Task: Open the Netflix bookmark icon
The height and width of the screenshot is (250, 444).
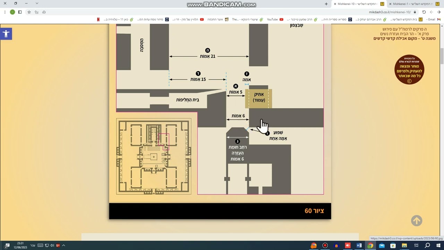Action: click(x=98, y=19)
